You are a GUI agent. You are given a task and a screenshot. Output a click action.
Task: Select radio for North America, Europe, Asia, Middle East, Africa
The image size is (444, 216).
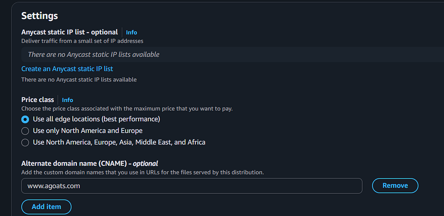tap(25, 142)
